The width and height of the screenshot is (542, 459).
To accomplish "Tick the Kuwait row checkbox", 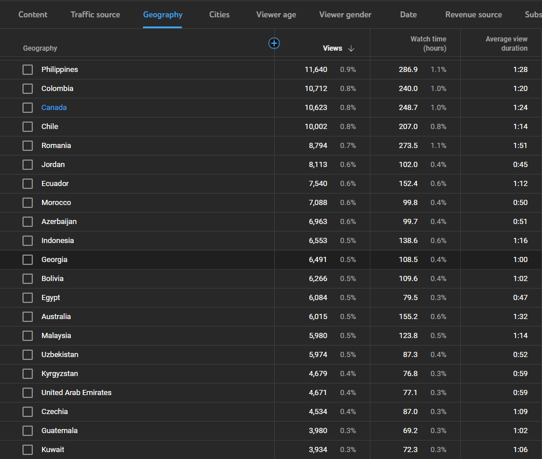I will tap(28, 450).
